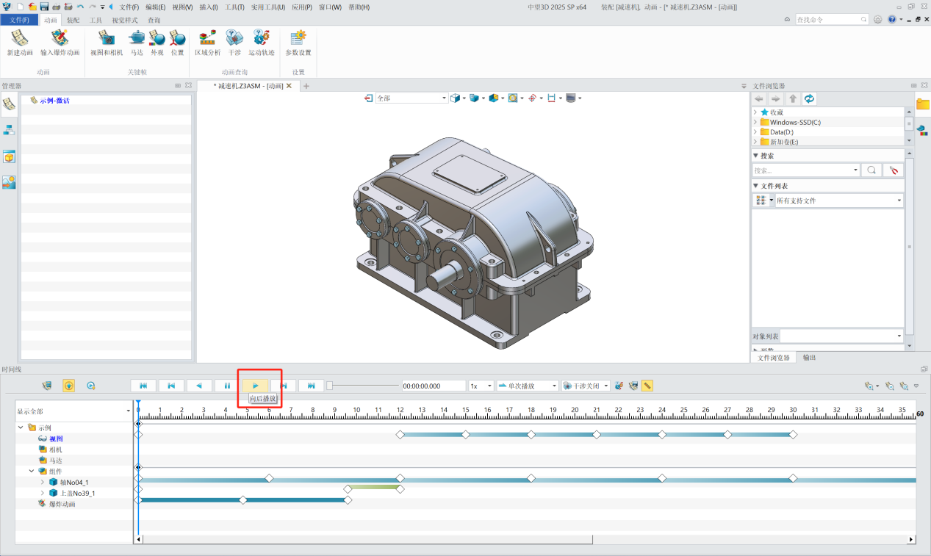Expand the 轴No04_1 component node

click(43, 483)
